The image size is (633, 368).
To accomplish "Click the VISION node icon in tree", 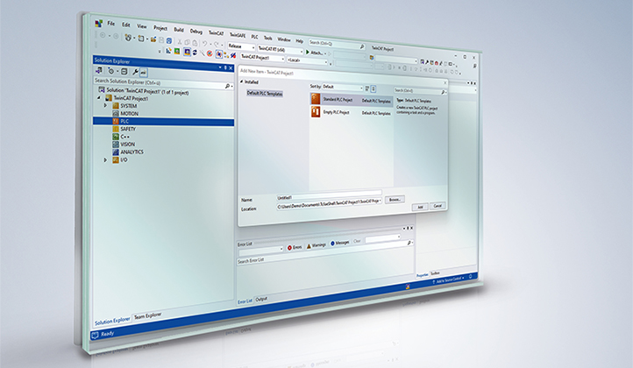I will (x=114, y=145).
